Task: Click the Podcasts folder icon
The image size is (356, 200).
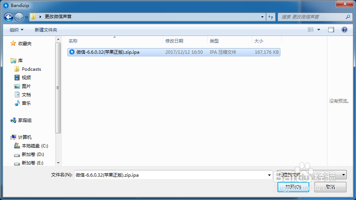Action: point(17,69)
